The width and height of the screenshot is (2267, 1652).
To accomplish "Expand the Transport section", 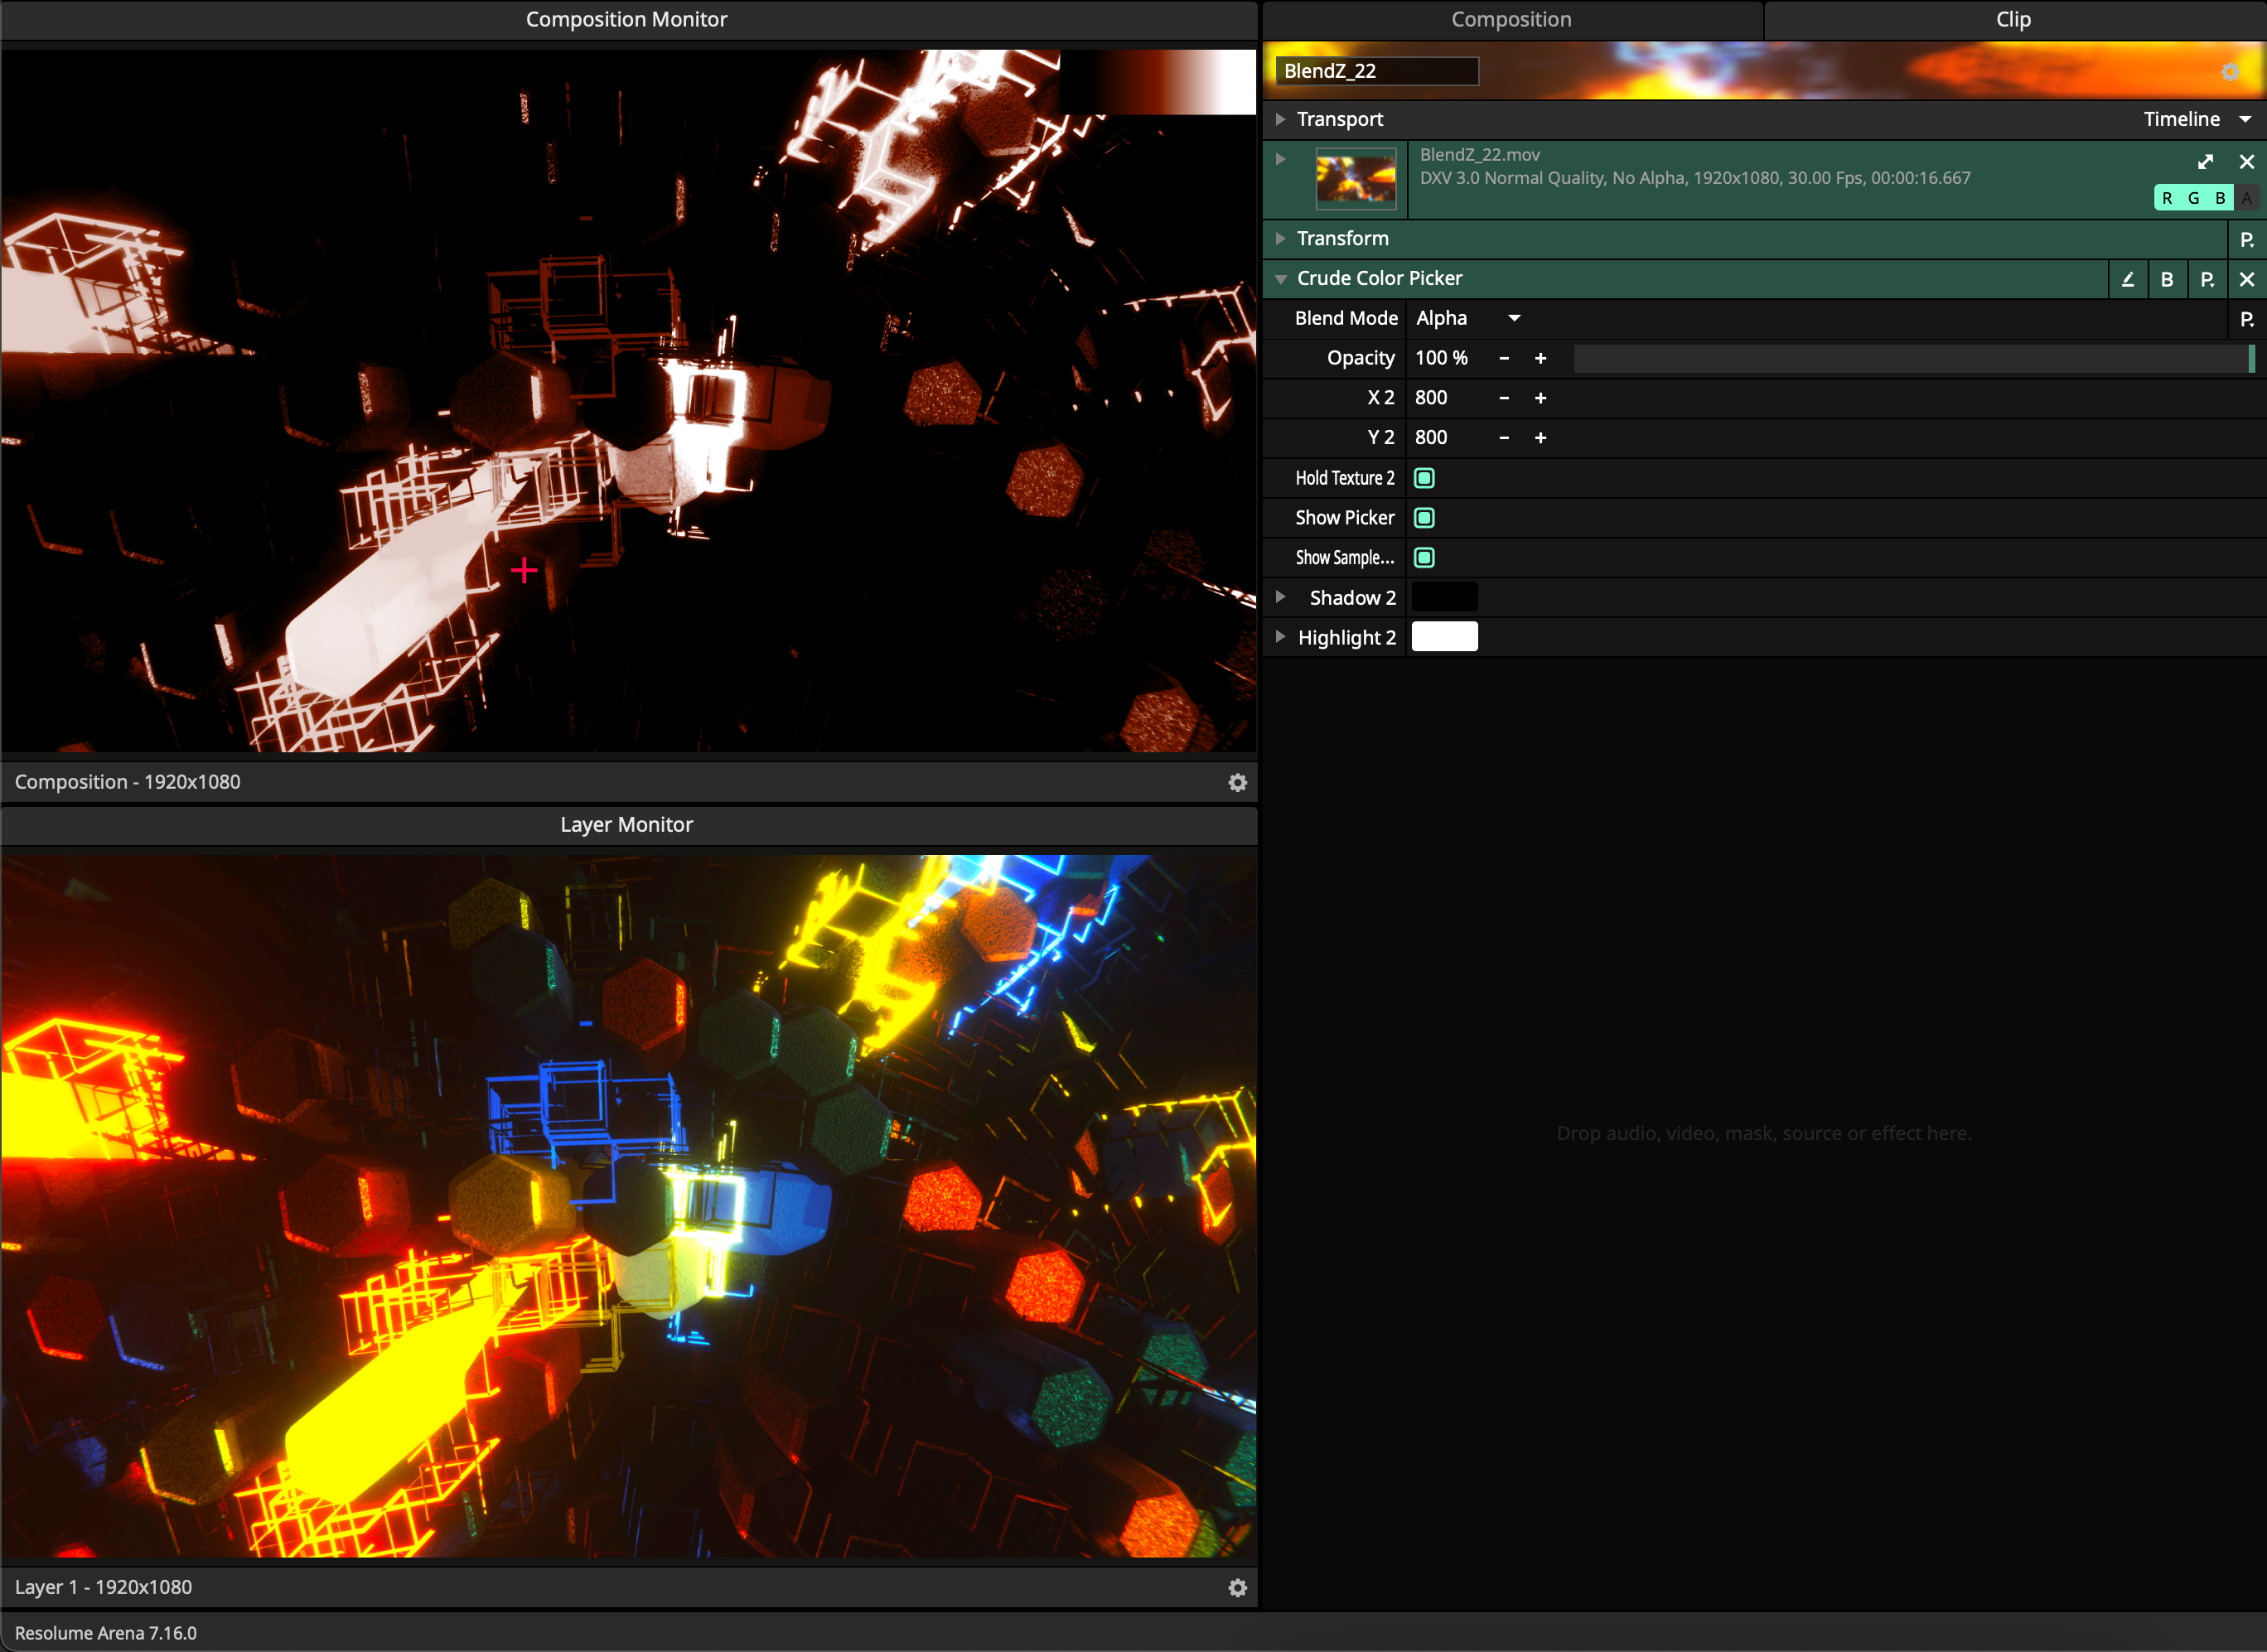I will click(x=1280, y=119).
